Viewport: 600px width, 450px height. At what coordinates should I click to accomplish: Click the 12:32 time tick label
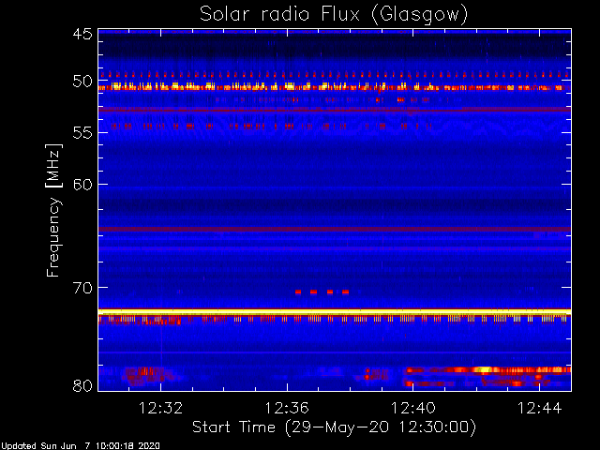click(160, 408)
